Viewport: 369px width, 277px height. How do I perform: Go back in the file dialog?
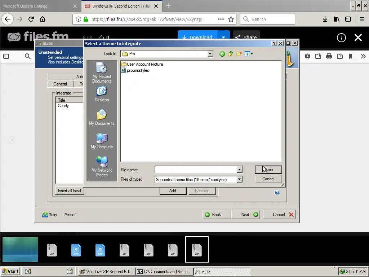tap(222, 54)
